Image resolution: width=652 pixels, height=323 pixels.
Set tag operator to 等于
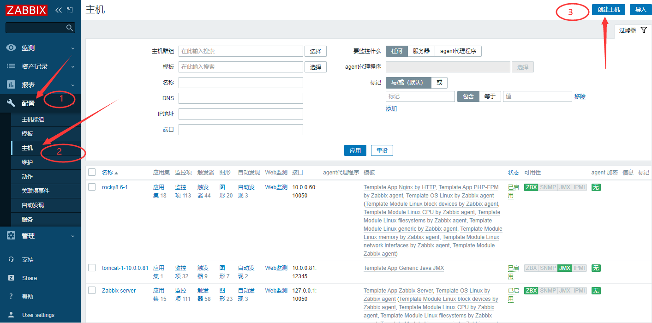490,96
